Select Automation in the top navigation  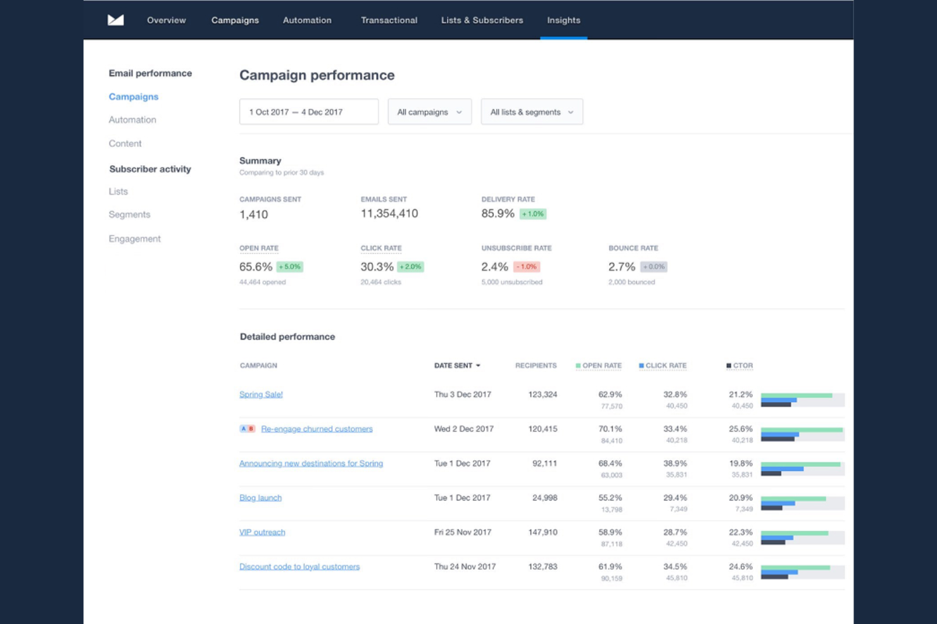pyautogui.click(x=307, y=20)
